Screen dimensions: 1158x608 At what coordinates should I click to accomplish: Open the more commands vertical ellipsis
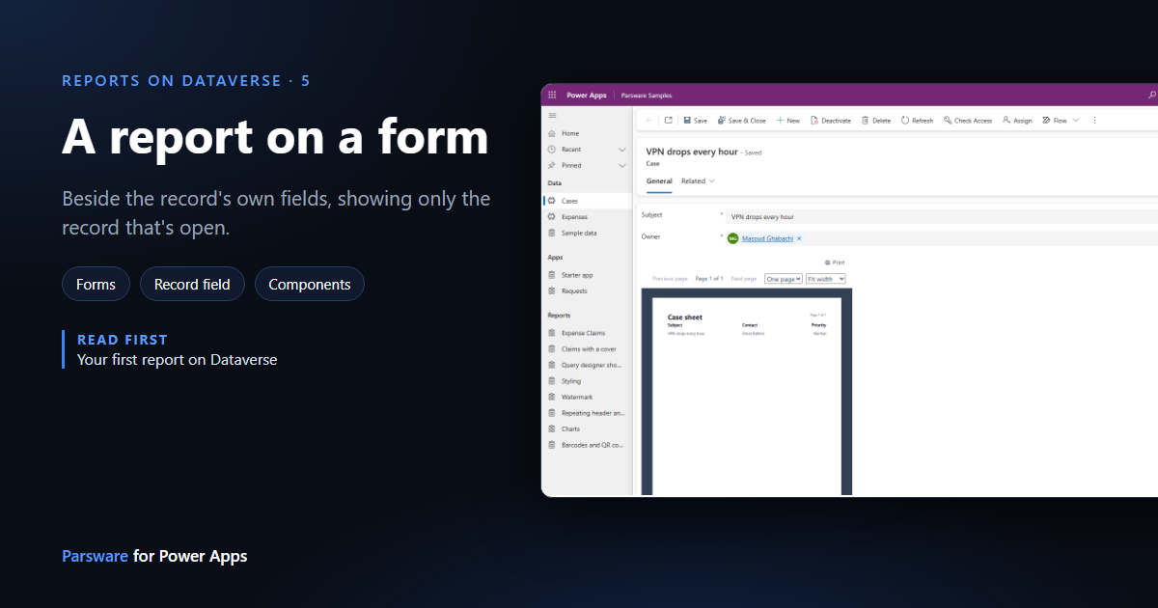[x=1095, y=121]
